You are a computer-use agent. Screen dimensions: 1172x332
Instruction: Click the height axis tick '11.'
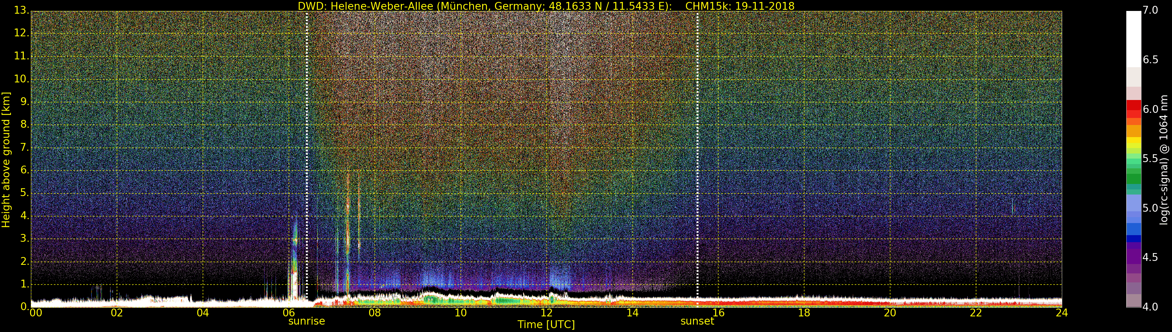(21, 56)
